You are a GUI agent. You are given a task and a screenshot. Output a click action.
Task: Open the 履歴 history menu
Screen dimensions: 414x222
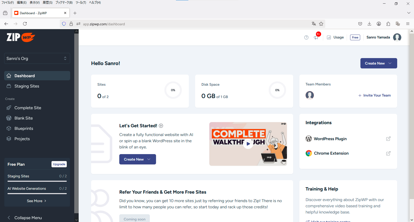click(x=48, y=3)
